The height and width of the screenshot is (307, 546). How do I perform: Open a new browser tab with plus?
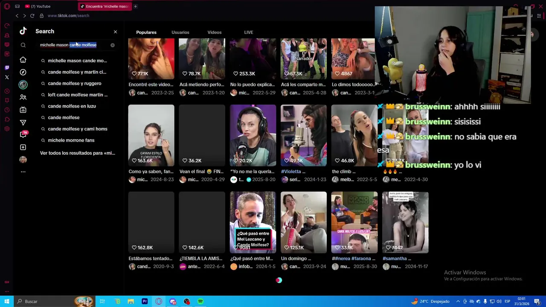(x=135, y=6)
